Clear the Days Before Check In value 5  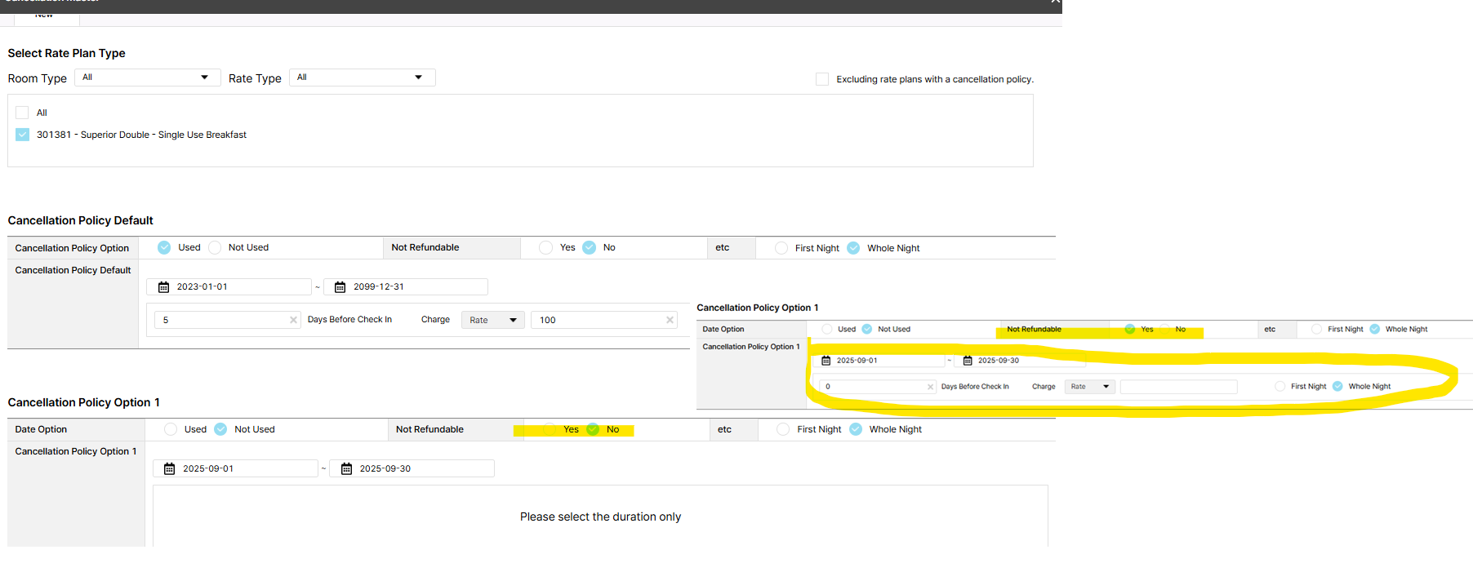(293, 320)
